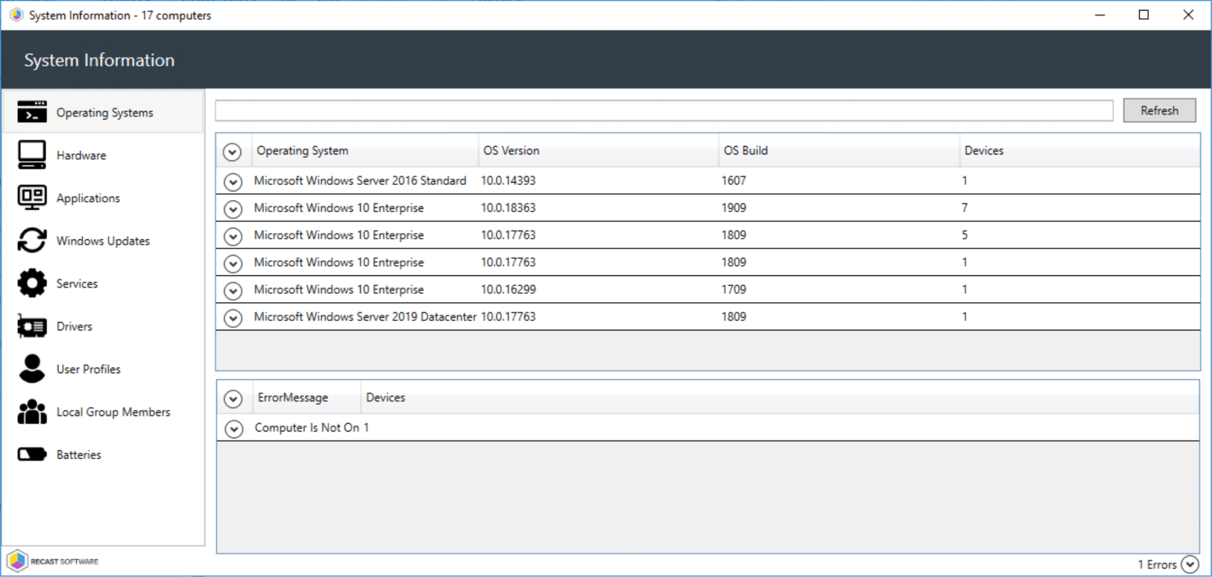The height and width of the screenshot is (577, 1212).
Task: Click the app icon in the title bar
Action: coord(17,15)
